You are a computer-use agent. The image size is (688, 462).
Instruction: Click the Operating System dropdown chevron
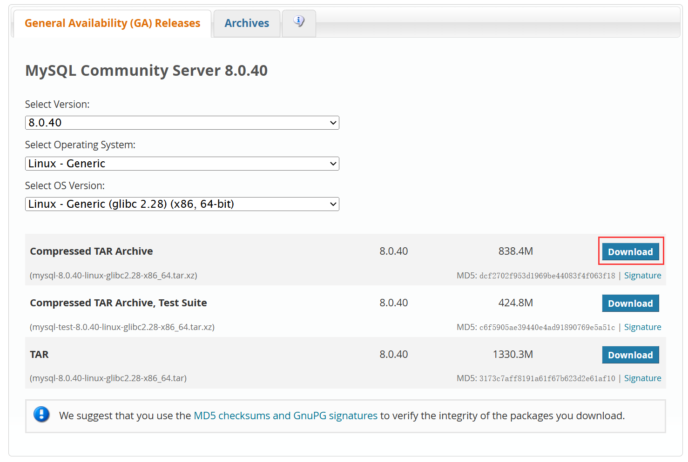click(x=333, y=164)
